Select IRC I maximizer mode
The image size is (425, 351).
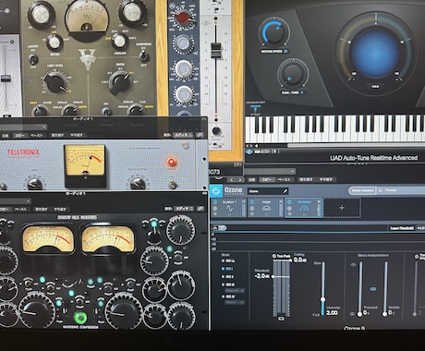(227, 269)
